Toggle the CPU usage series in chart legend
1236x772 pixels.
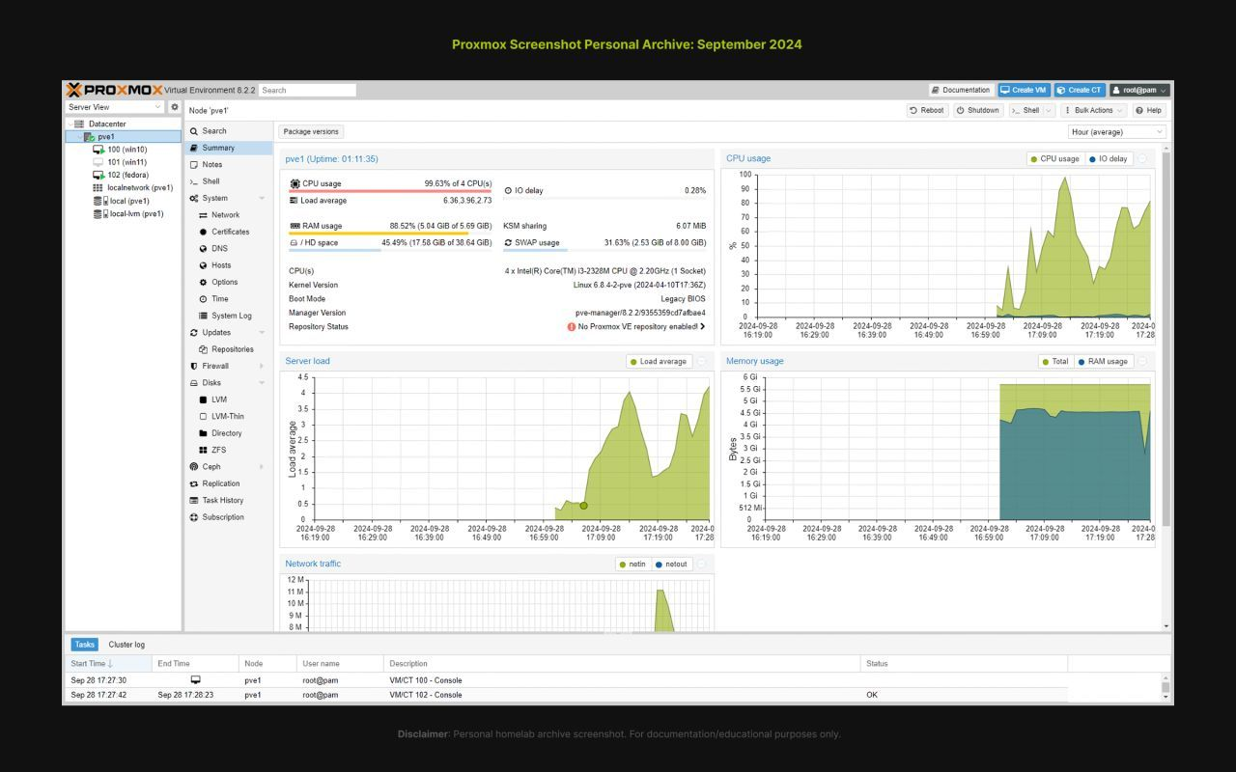click(x=1054, y=158)
